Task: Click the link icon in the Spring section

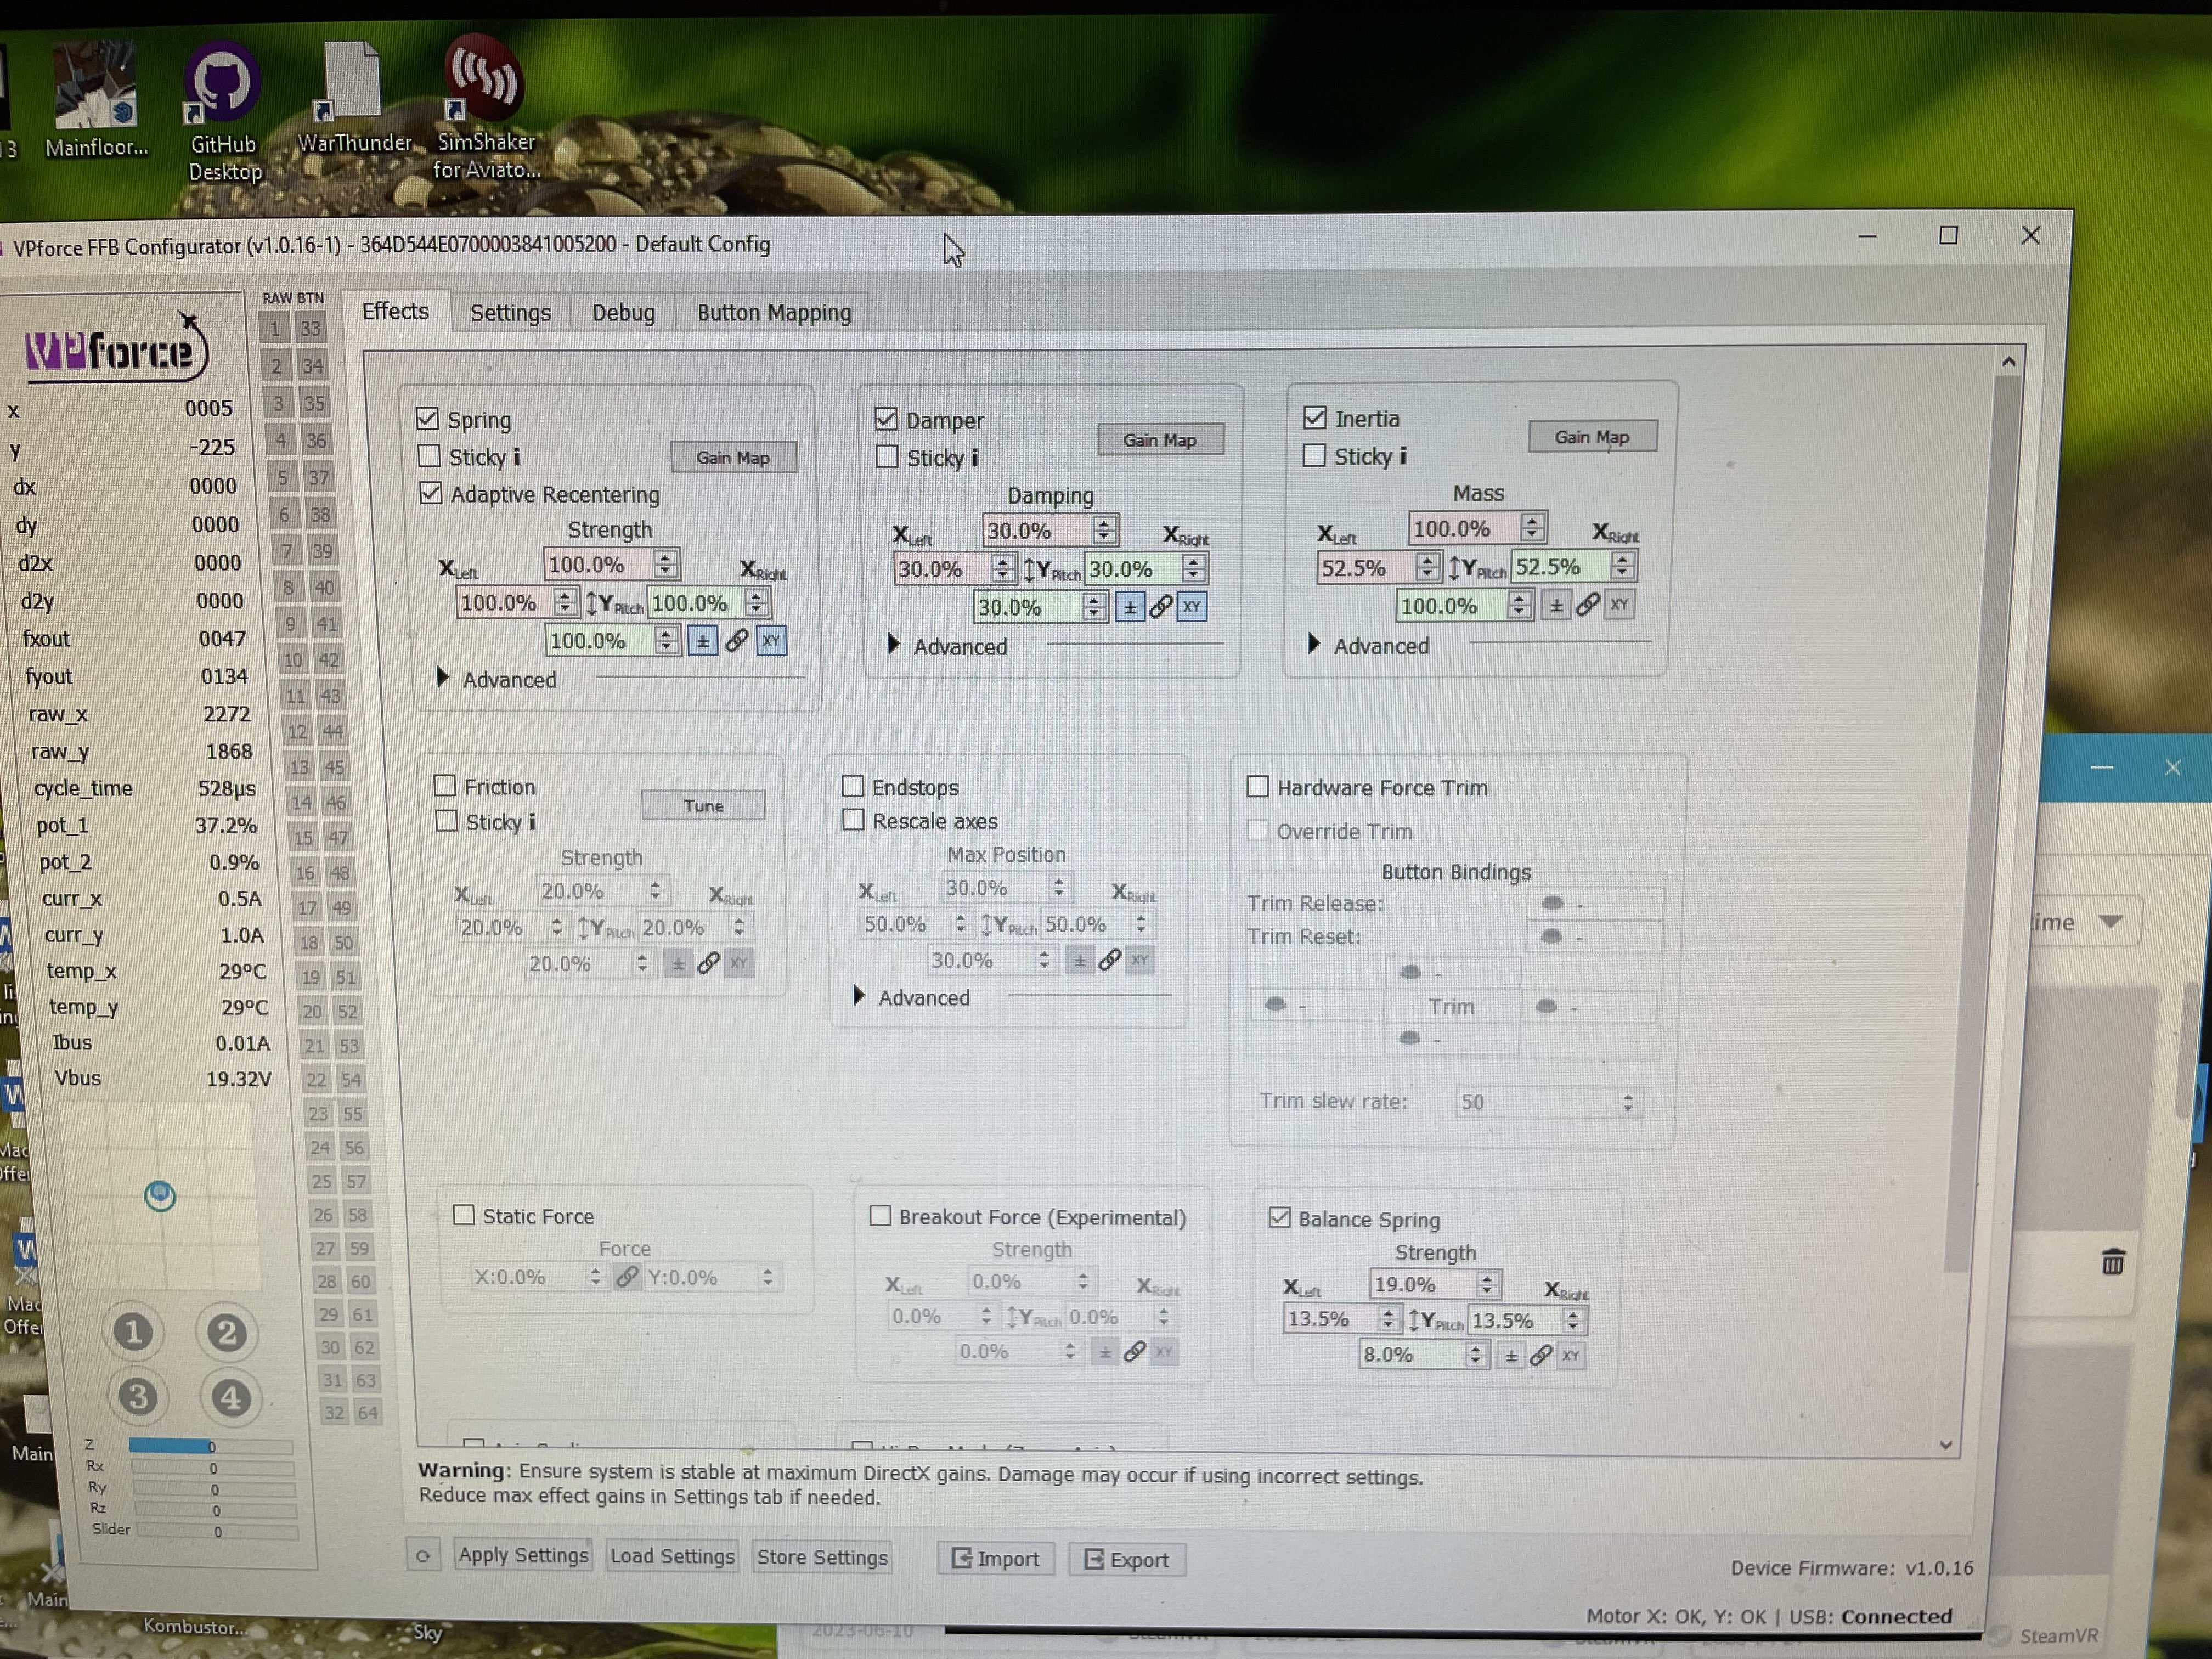Action: point(737,641)
